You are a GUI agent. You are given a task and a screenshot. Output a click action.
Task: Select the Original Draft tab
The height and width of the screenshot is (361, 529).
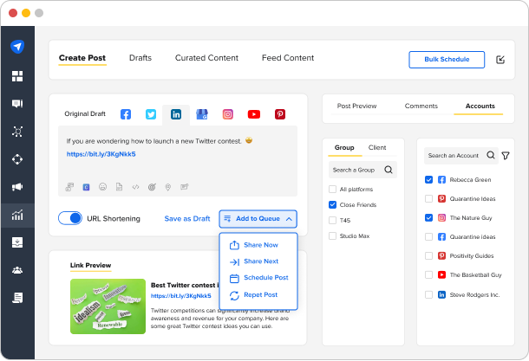(85, 113)
